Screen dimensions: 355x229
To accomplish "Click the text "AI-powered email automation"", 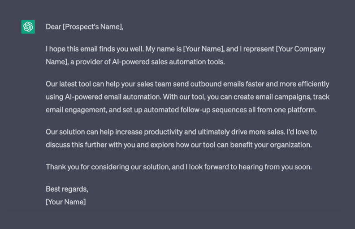I will (113, 97).
